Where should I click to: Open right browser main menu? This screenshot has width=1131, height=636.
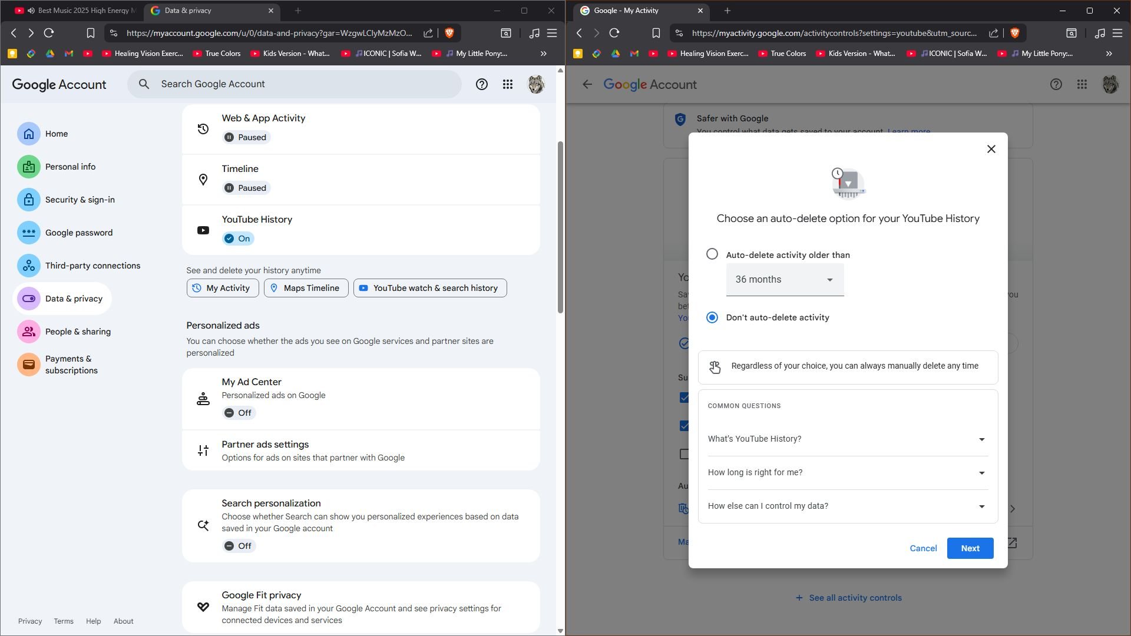click(x=1117, y=33)
